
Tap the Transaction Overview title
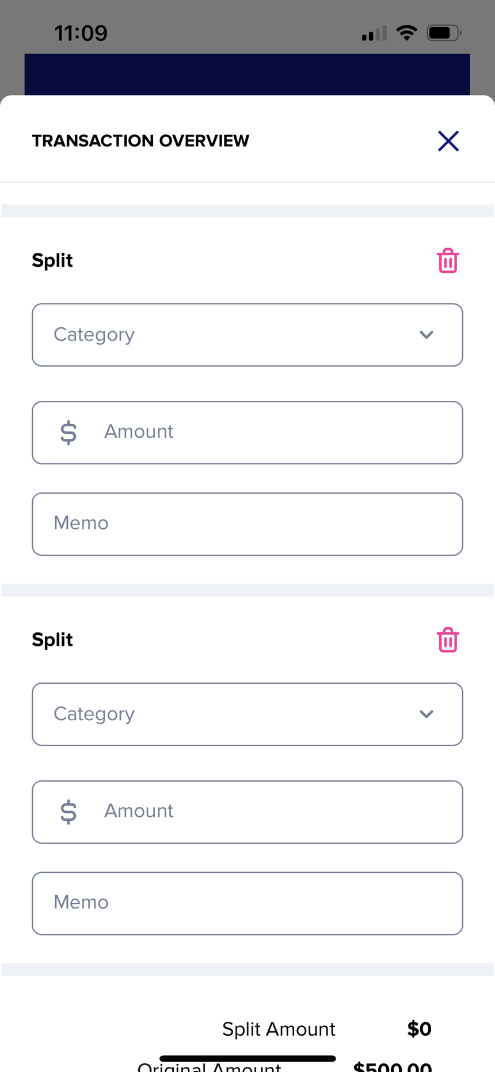click(x=140, y=141)
